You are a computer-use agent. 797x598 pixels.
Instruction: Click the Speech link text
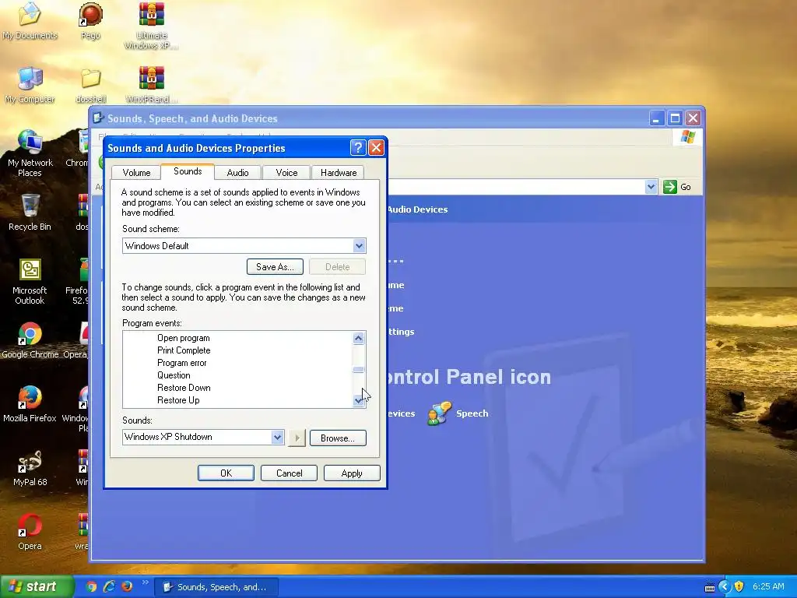coord(472,413)
